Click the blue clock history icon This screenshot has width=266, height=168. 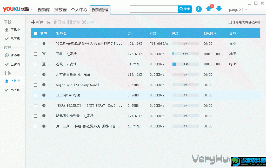click(x=198, y=9)
